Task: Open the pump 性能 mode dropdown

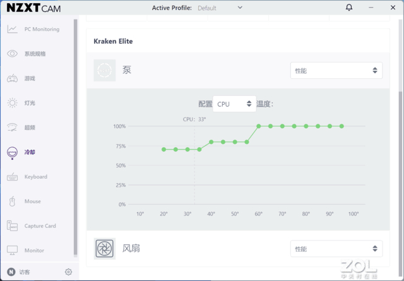Action: 336,71
